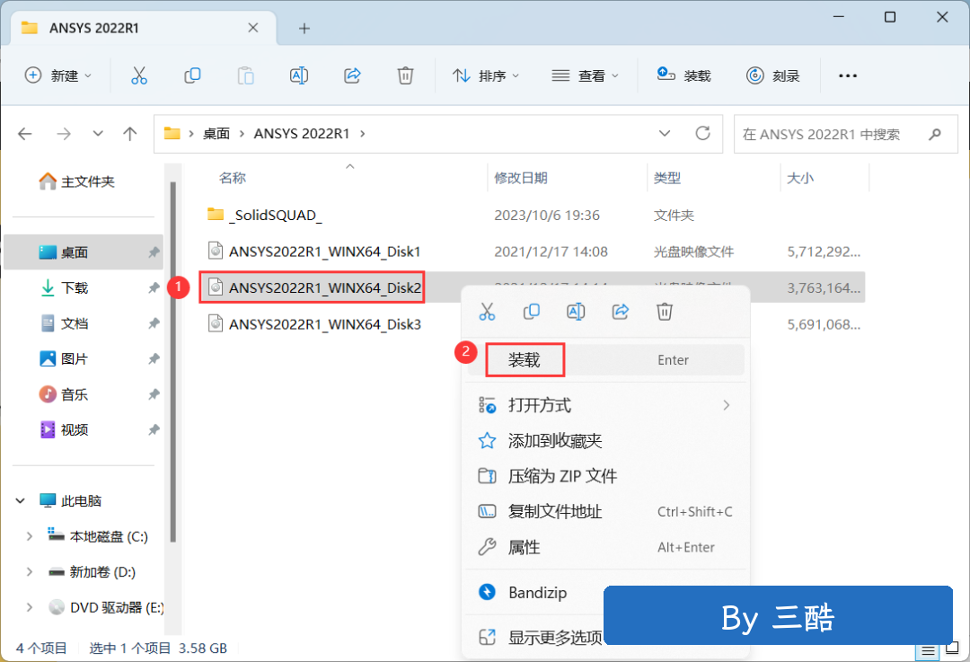Click ANSYS 2022R1 in the address breadcrumb
This screenshot has width=970, height=662.
(302, 134)
